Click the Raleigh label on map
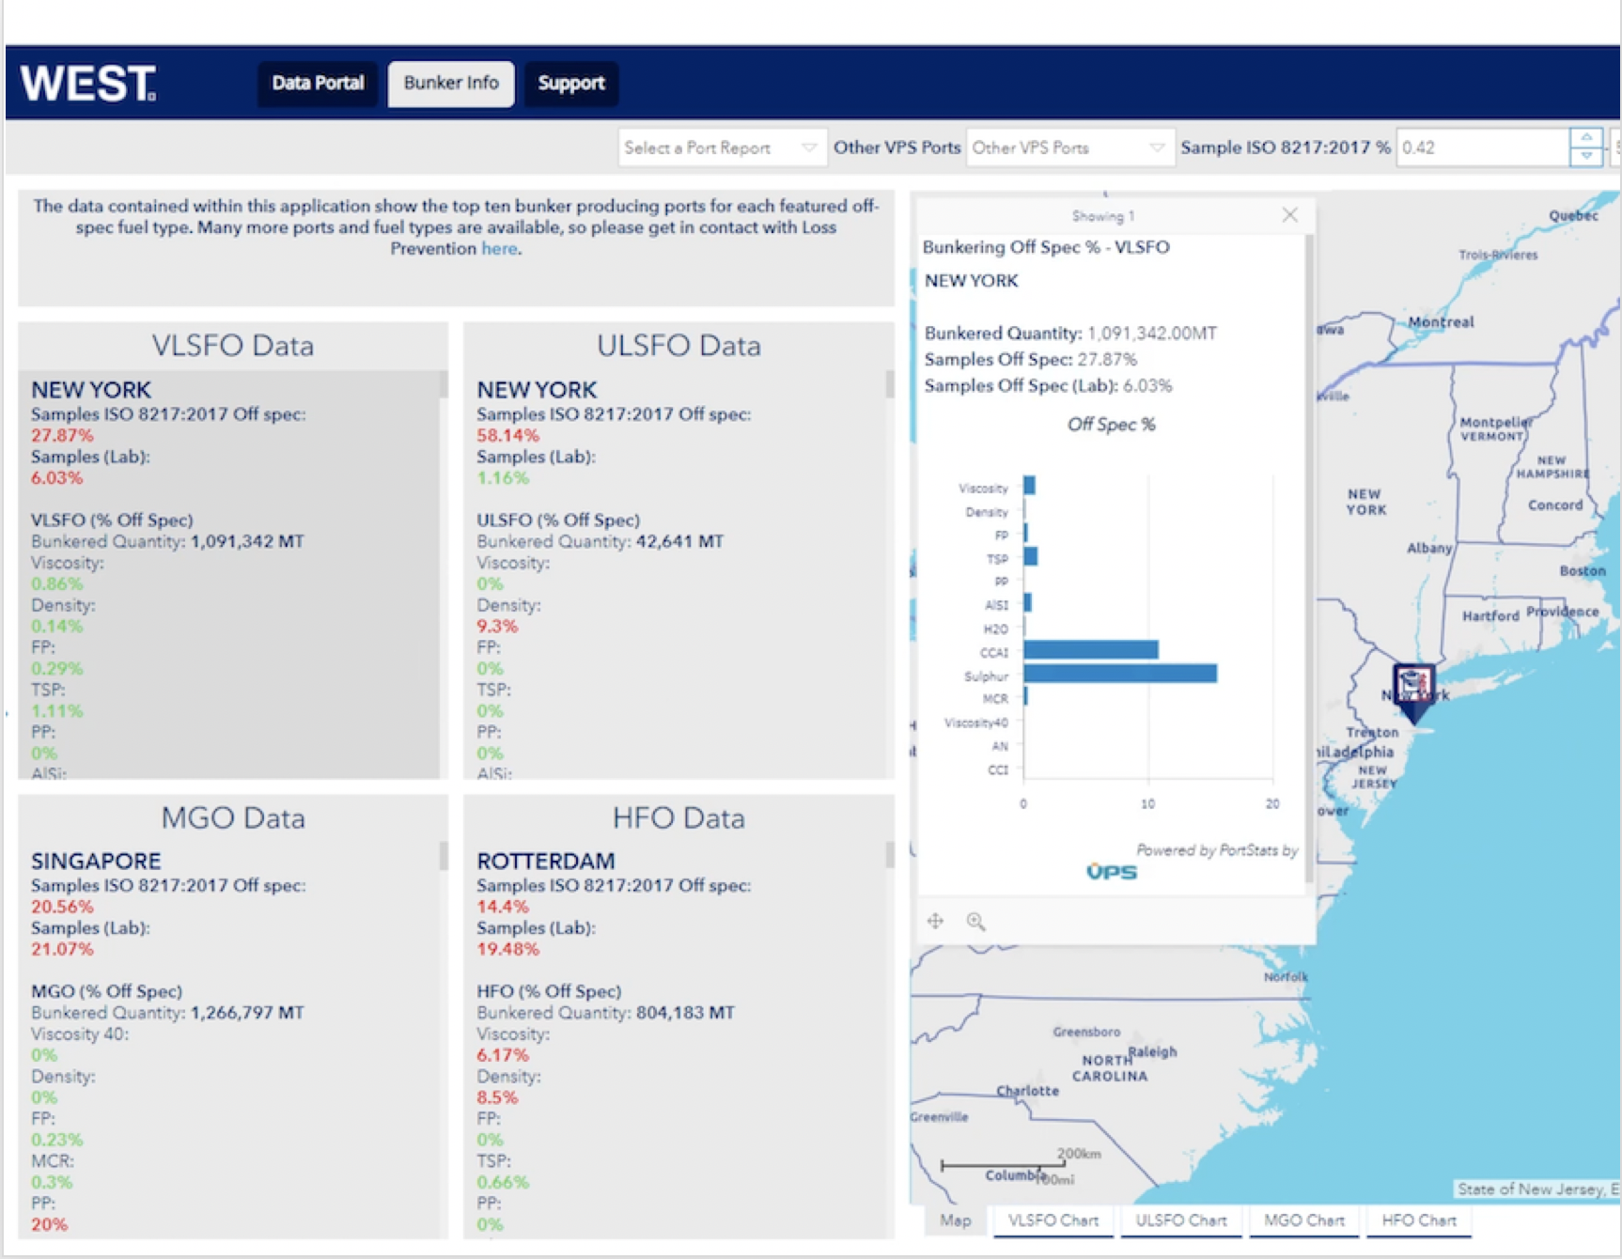 pos(1153,1051)
